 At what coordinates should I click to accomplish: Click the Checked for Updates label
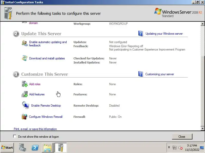pos(89,58)
